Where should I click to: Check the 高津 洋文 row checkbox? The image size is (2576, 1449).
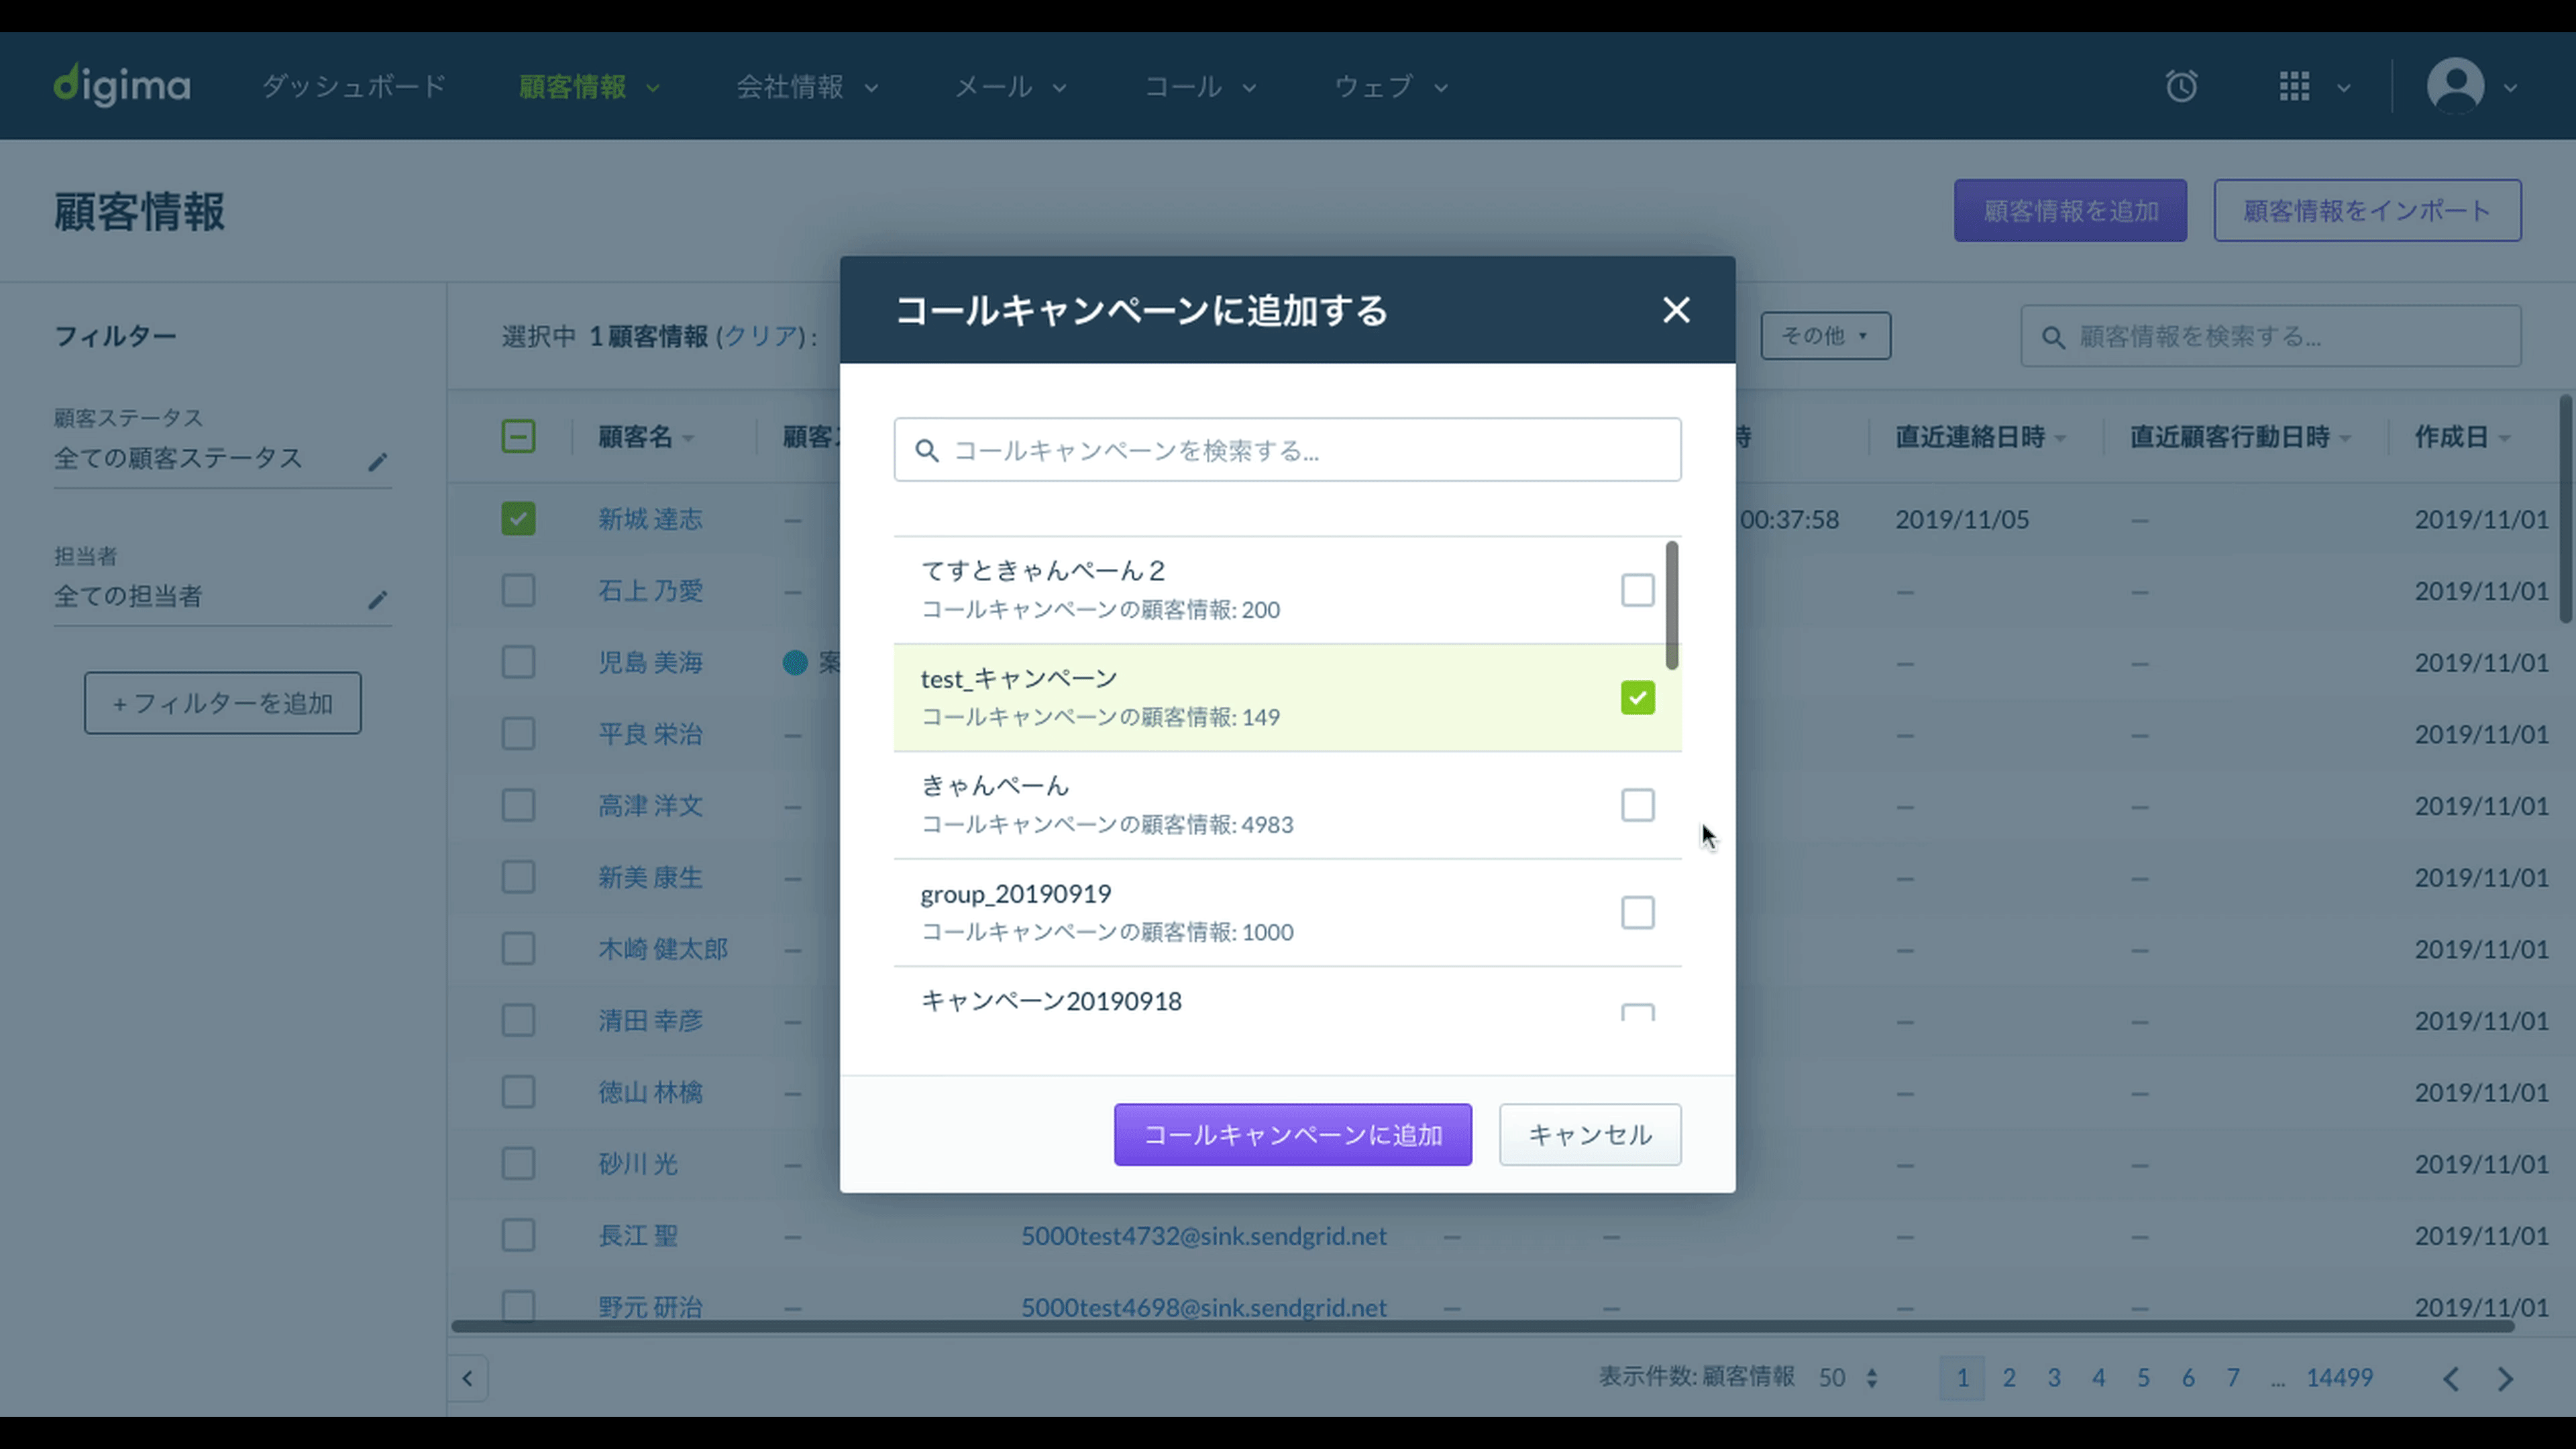[518, 806]
